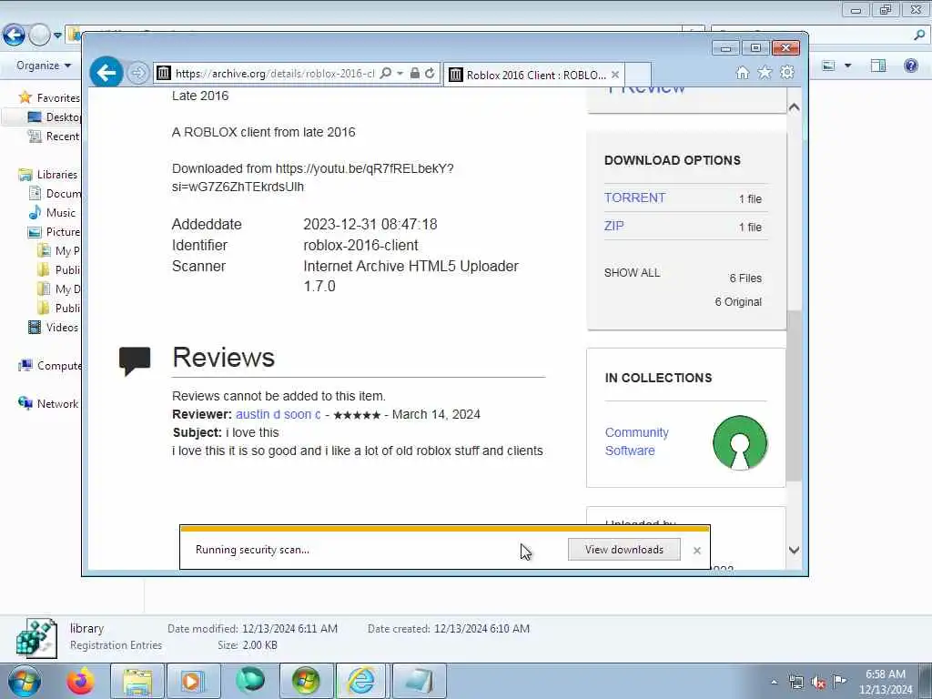Image resolution: width=932 pixels, height=699 pixels.
Task: Click the taskbar clock showing 6:58 AM
Action: click(886, 682)
